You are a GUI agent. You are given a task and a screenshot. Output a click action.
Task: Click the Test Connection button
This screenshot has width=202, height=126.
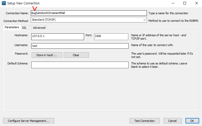click(x=145, y=121)
